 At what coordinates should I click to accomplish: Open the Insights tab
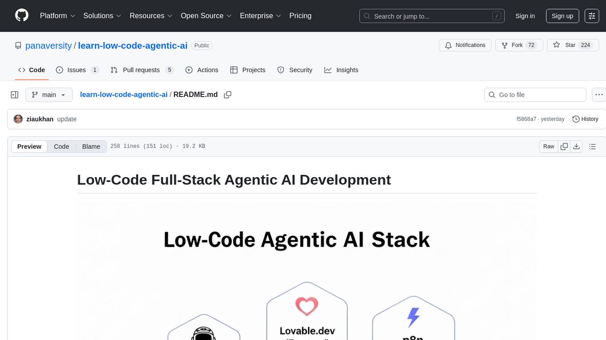tap(341, 70)
